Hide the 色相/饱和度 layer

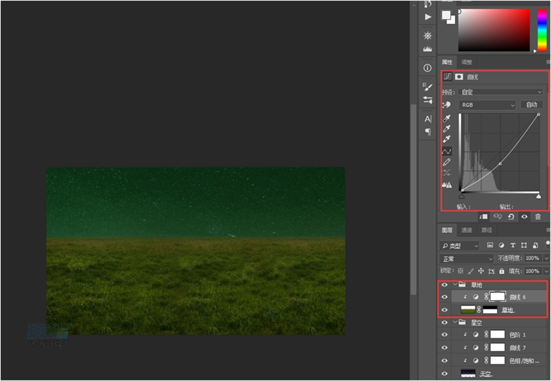coord(445,361)
